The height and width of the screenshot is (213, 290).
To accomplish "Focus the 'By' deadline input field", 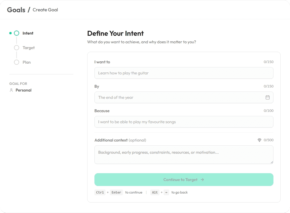I will [x=180, y=98].
